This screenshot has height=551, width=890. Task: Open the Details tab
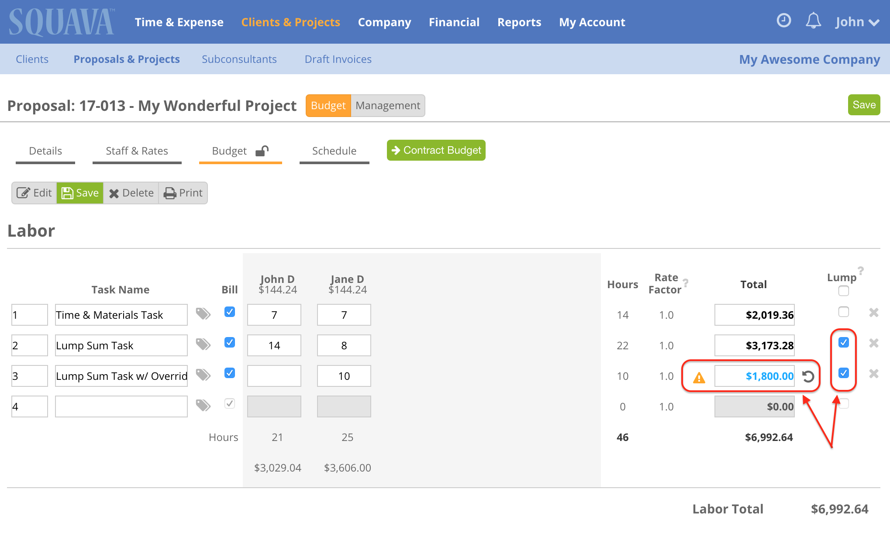coord(45,151)
